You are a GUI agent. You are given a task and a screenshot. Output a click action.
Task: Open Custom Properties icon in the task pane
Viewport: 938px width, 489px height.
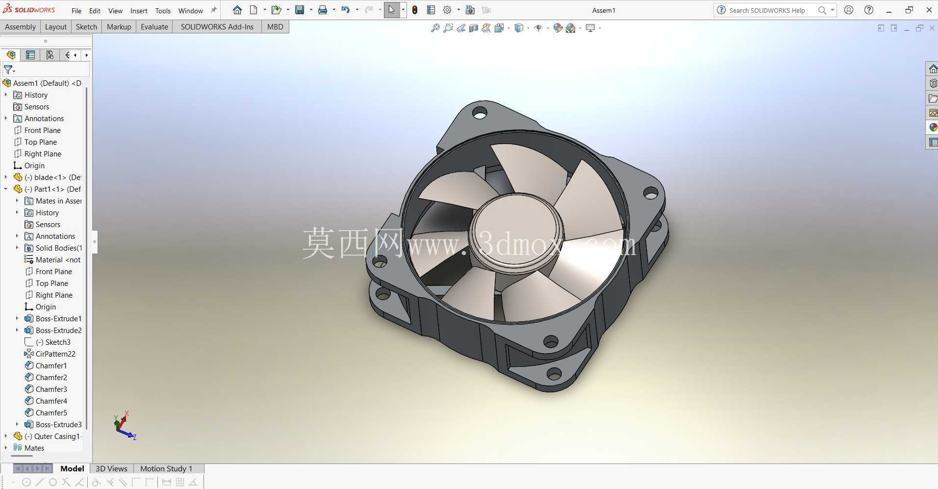(933, 143)
